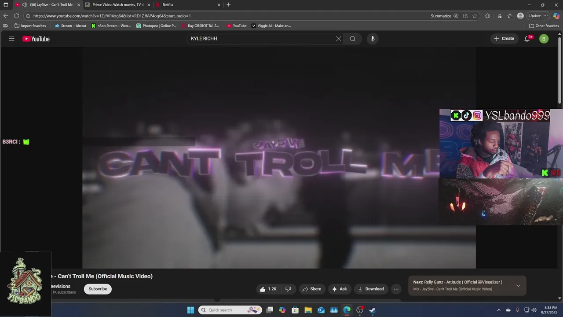Open YouTube notifications bell
The image size is (563, 317).
(527, 39)
